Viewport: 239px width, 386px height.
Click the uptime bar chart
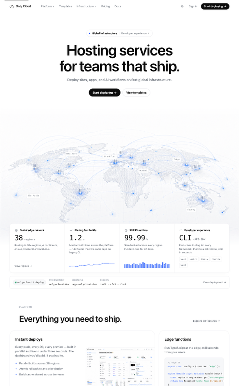[x=147, y=265]
